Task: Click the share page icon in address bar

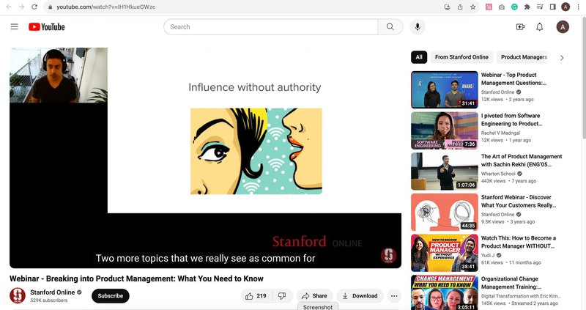Action: point(460,7)
